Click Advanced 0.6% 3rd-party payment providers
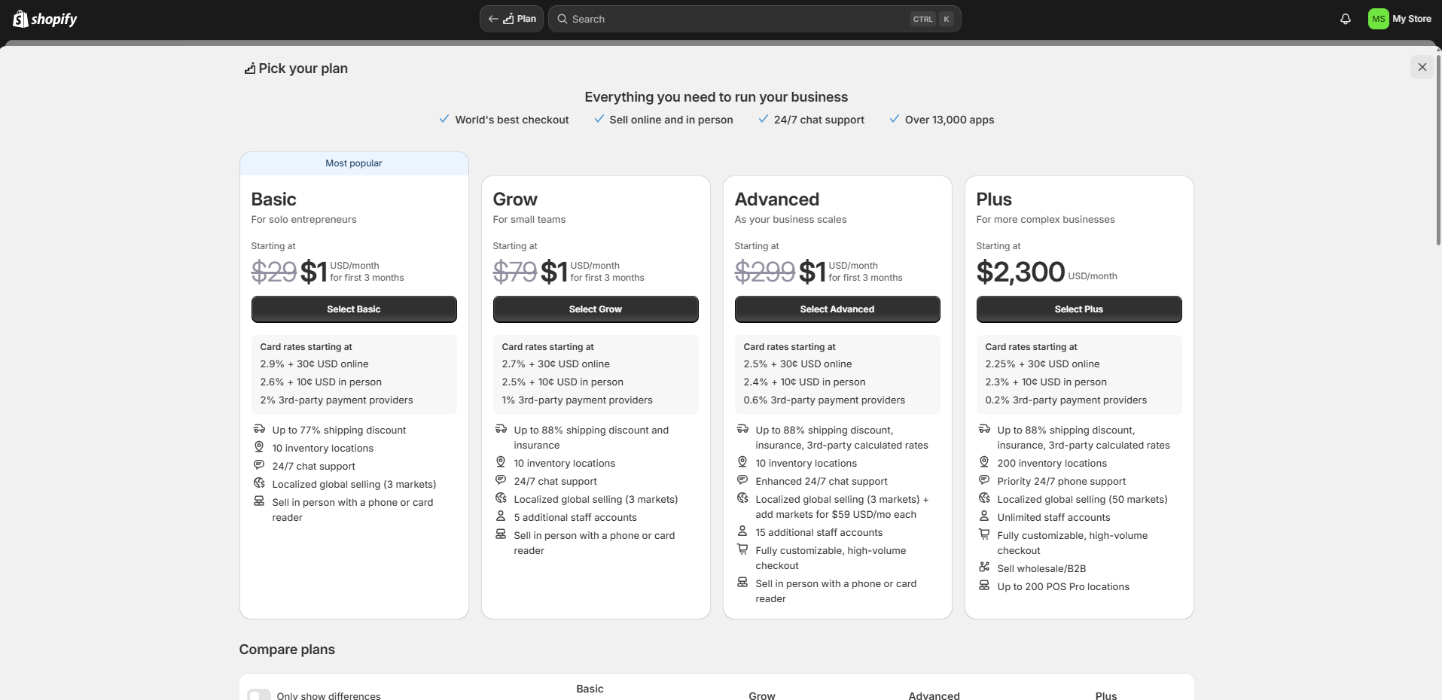 coord(825,400)
